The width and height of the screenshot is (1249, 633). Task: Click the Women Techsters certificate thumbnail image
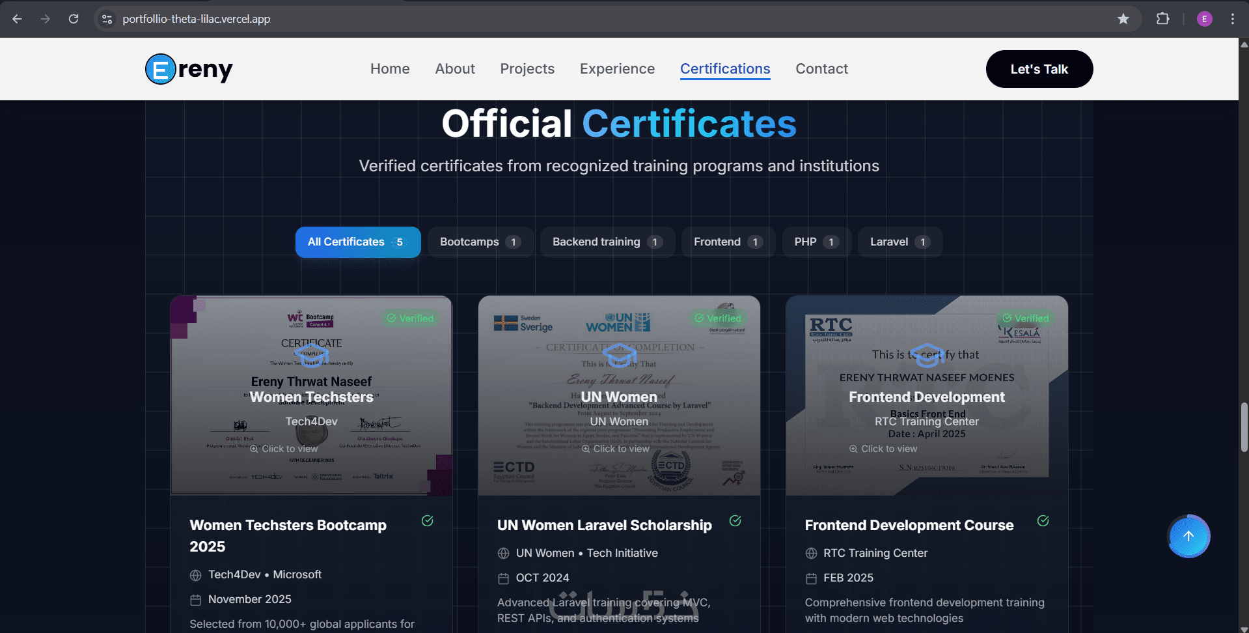[311, 396]
